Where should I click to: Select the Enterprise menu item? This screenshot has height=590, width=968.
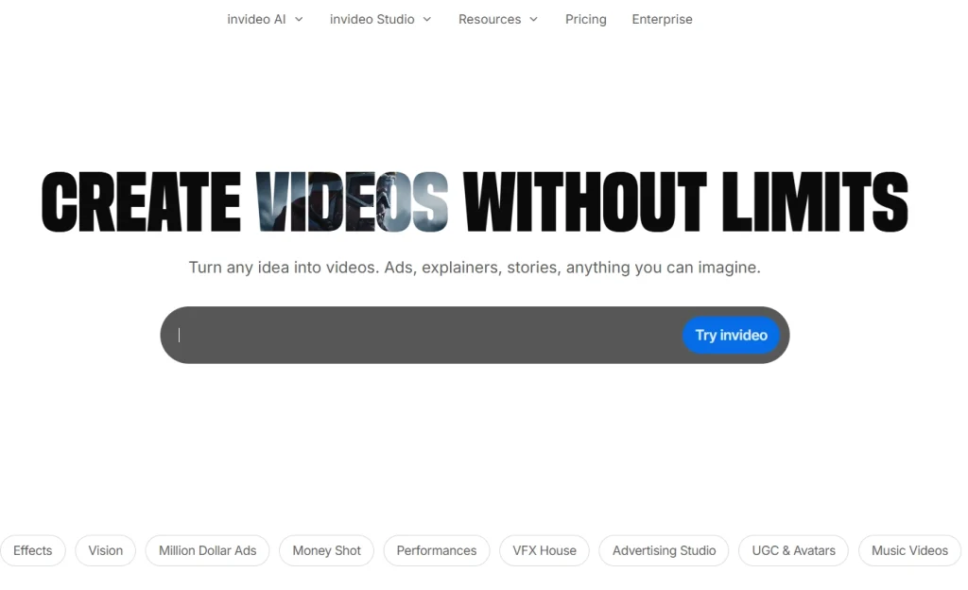(662, 19)
